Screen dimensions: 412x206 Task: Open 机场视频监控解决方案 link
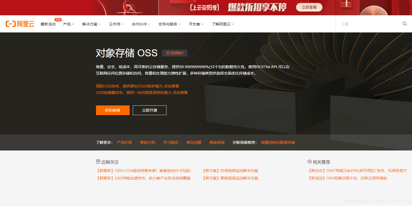(x=230, y=171)
